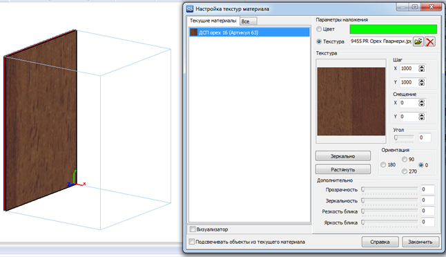Switch to the Все tab
The image size is (446, 257).
pyautogui.click(x=249, y=21)
